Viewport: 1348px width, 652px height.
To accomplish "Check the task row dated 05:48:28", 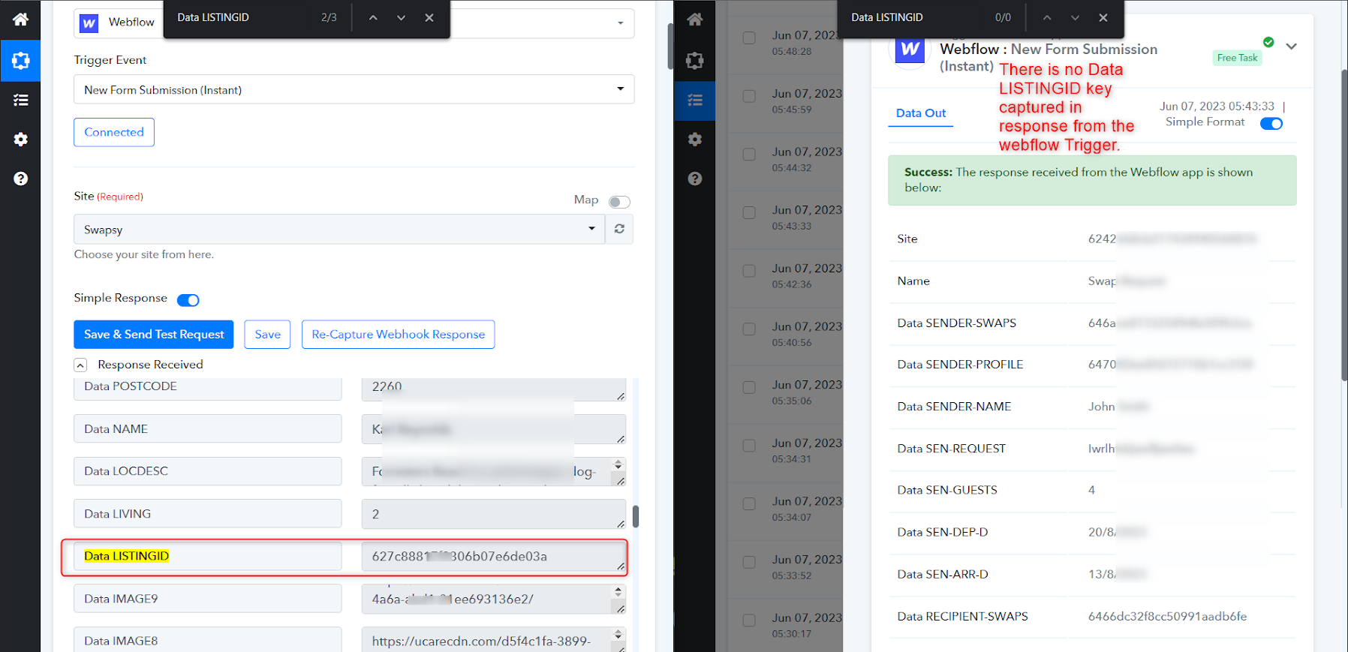I will (749, 38).
